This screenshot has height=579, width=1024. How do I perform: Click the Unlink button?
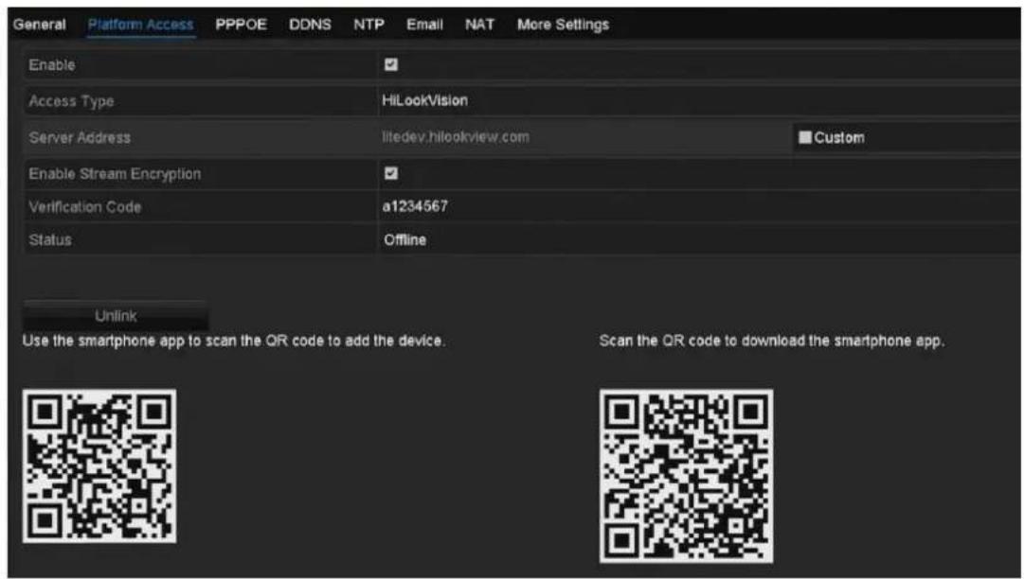116,316
